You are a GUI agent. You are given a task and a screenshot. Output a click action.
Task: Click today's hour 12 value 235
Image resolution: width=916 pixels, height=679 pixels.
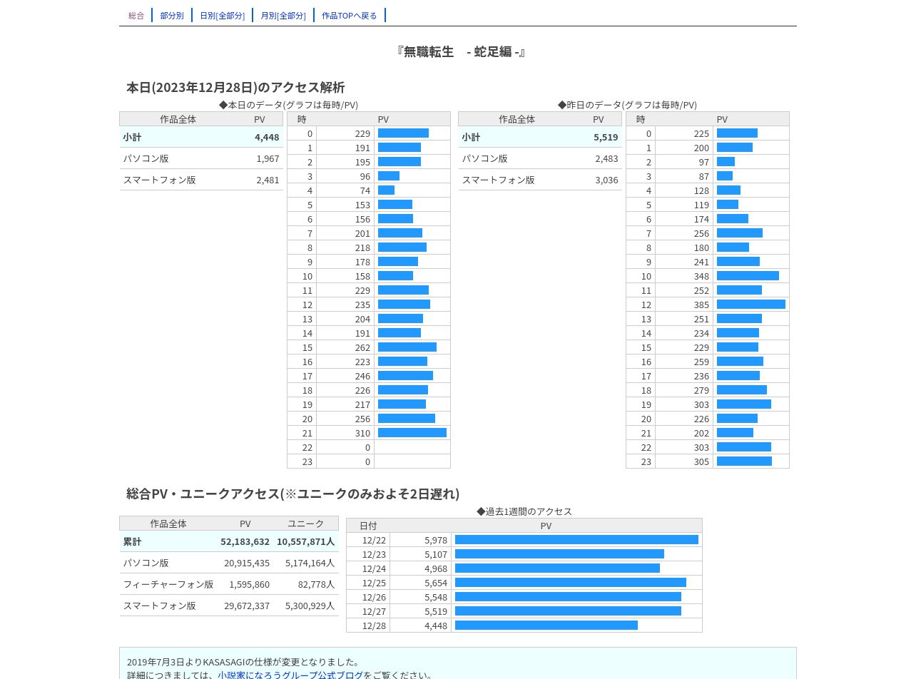tap(362, 305)
